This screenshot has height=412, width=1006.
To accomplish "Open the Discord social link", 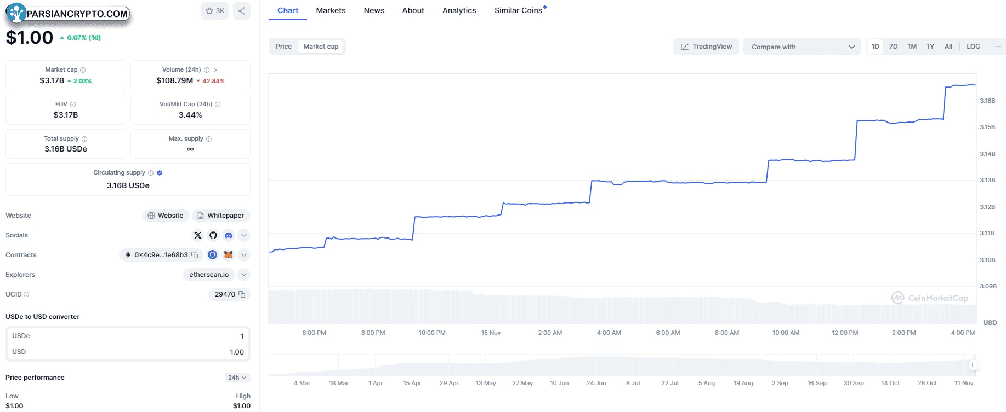I will point(229,235).
